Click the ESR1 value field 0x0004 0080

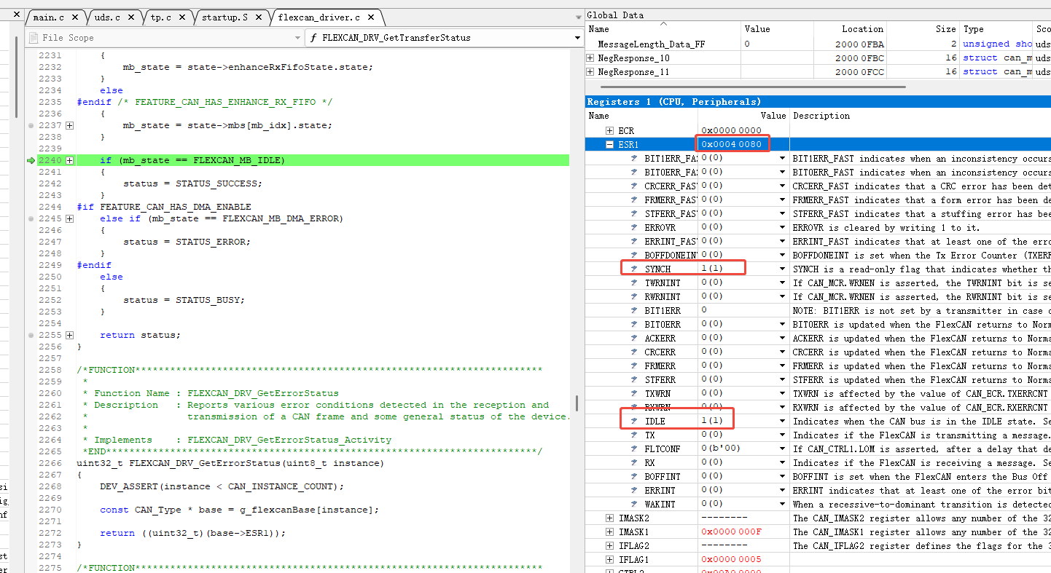point(731,144)
